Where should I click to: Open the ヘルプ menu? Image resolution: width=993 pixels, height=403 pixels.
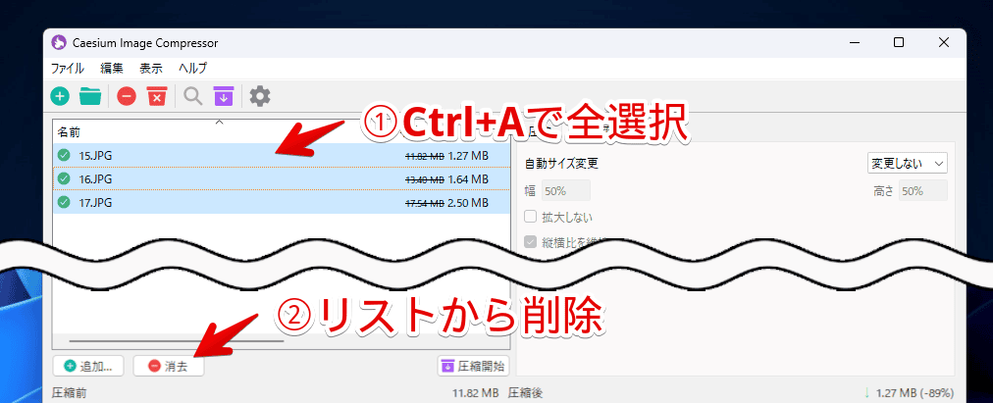click(x=192, y=69)
